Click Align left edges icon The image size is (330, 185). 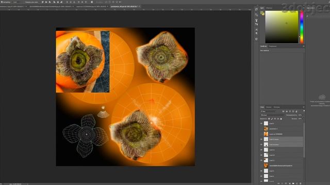tap(55, 2)
